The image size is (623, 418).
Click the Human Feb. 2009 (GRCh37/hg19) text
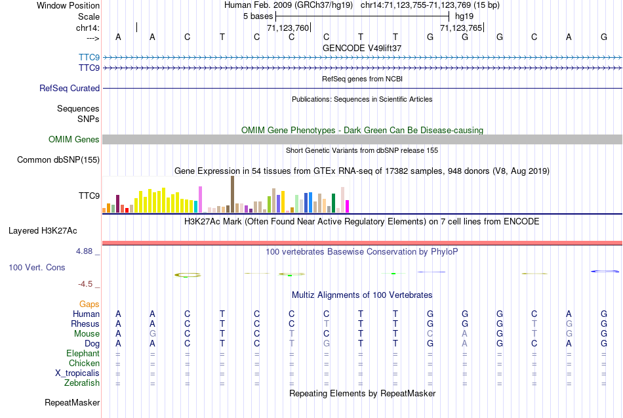pyautogui.click(x=289, y=5)
